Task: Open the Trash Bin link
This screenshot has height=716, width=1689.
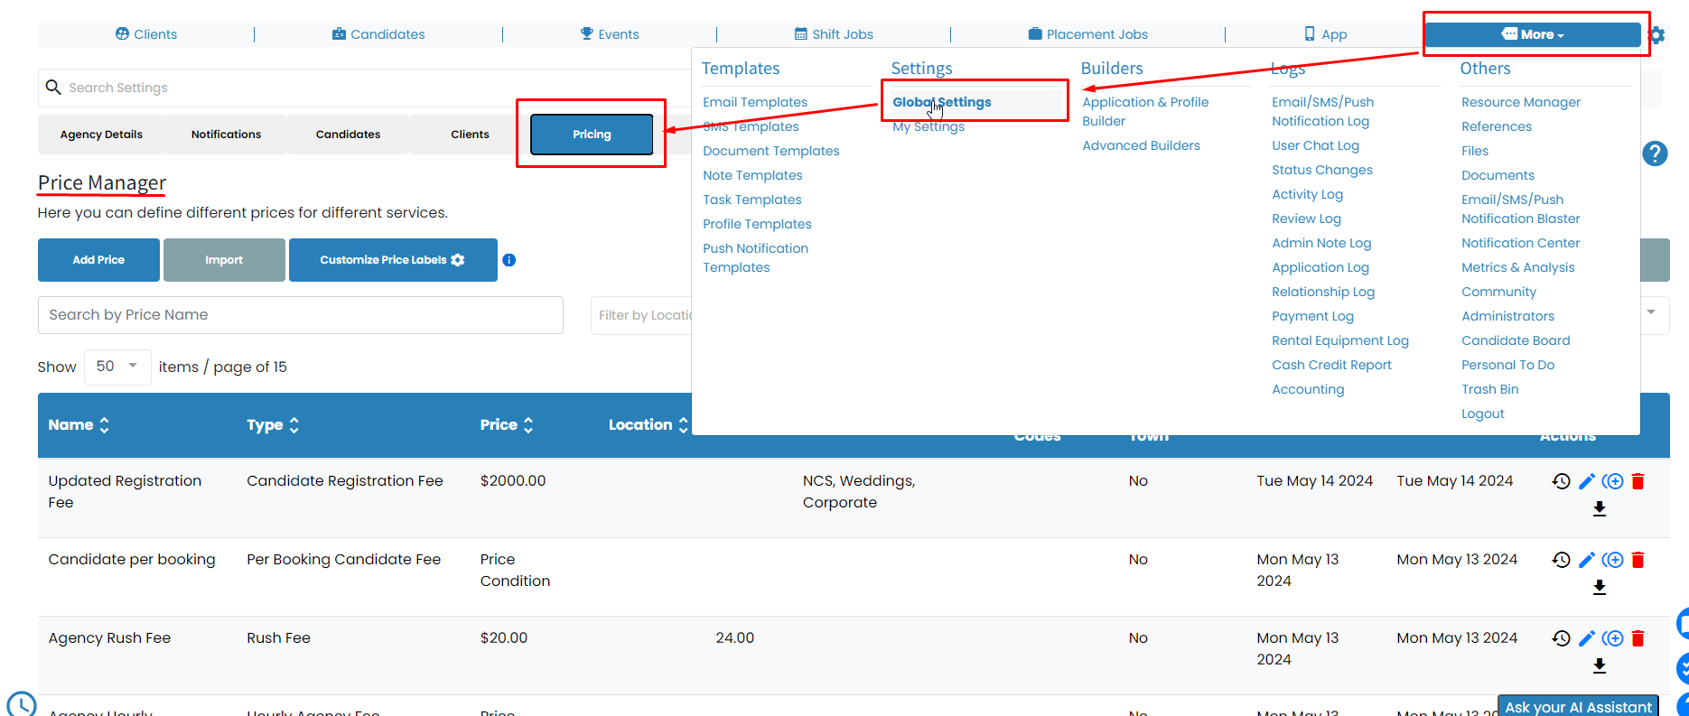Action: [1489, 389]
